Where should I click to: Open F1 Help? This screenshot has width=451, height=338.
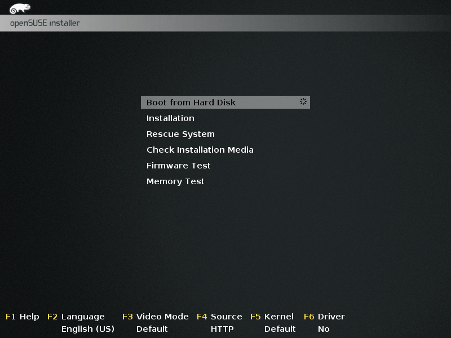tap(23, 317)
